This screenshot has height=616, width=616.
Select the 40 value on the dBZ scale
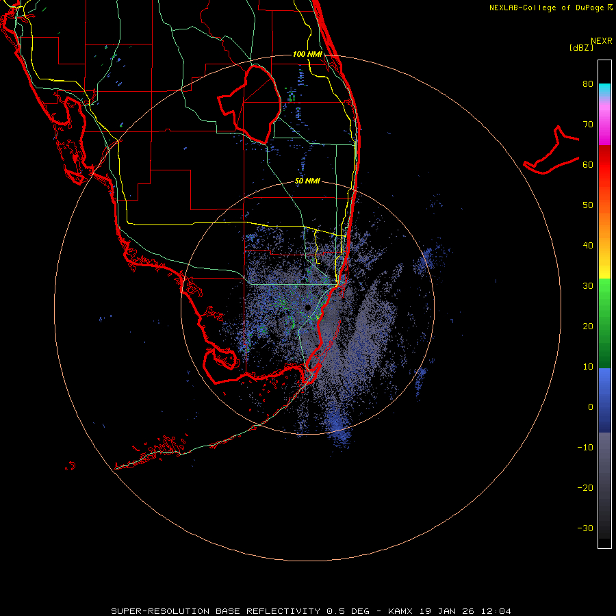[x=588, y=246]
